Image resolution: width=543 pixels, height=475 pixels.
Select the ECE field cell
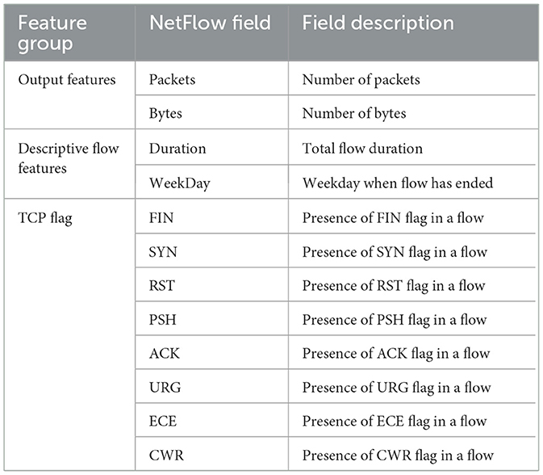(x=163, y=421)
